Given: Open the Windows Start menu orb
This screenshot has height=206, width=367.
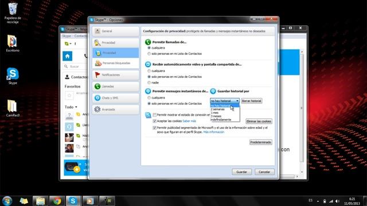Looking at the screenshot, I should coord(7,201).
